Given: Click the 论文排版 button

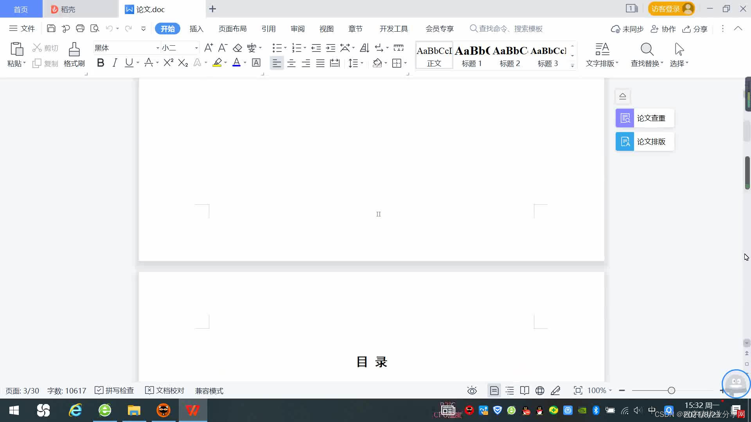Looking at the screenshot, I should 645,141.
